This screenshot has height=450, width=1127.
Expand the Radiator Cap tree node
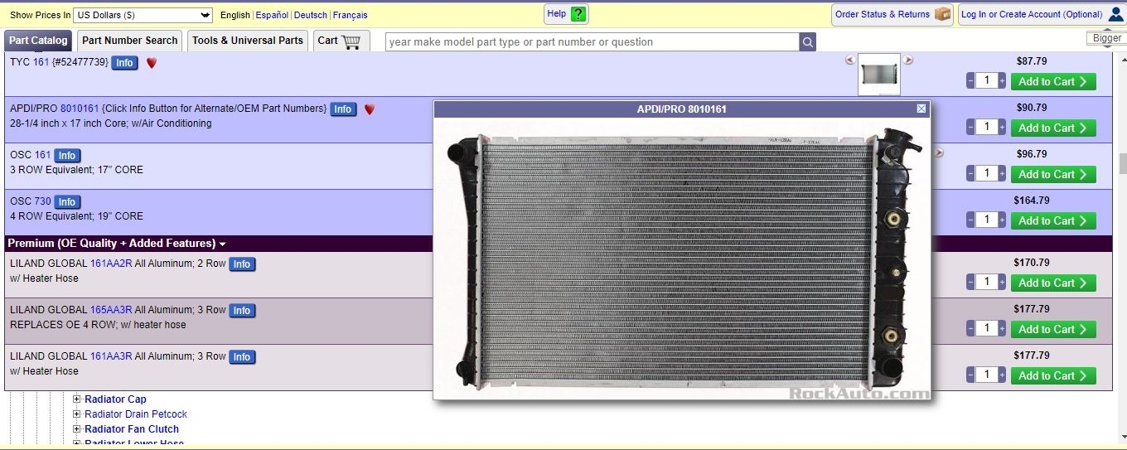point(77,399)
